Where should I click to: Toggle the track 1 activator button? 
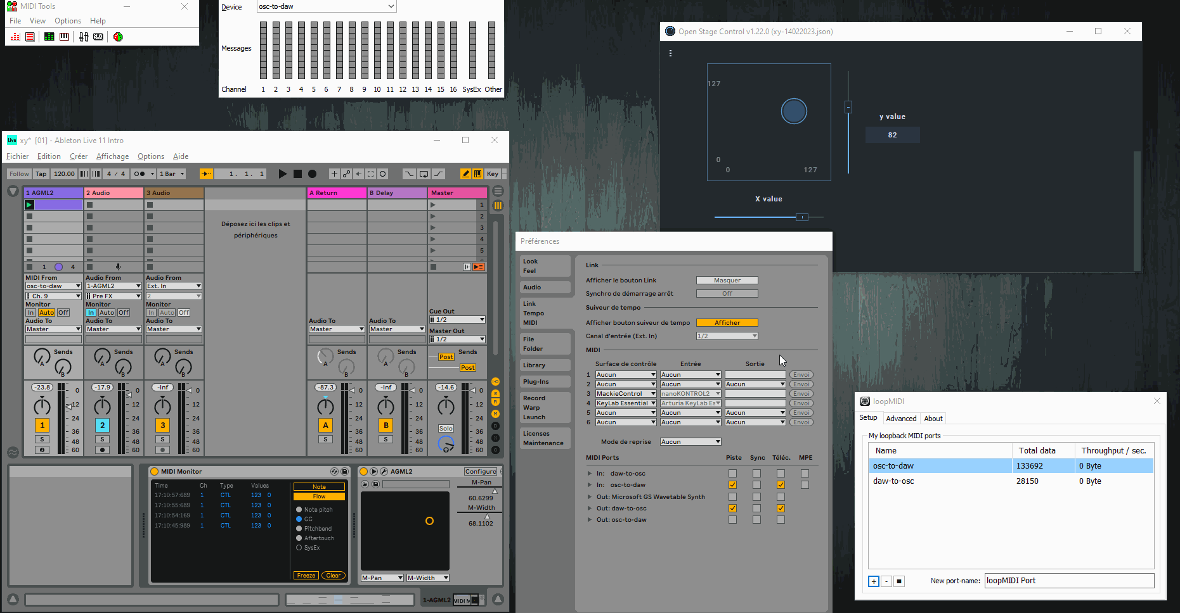pos(42,426)
